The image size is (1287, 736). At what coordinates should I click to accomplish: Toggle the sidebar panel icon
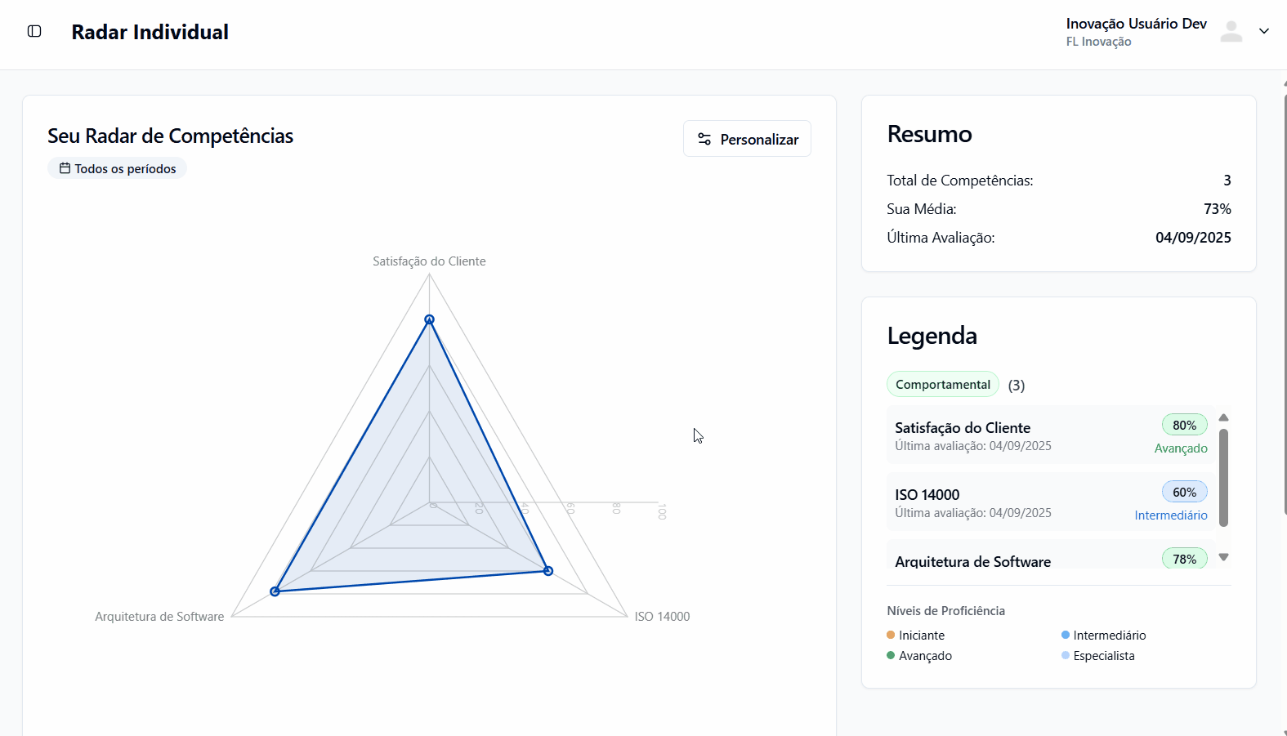click(34, 31)
